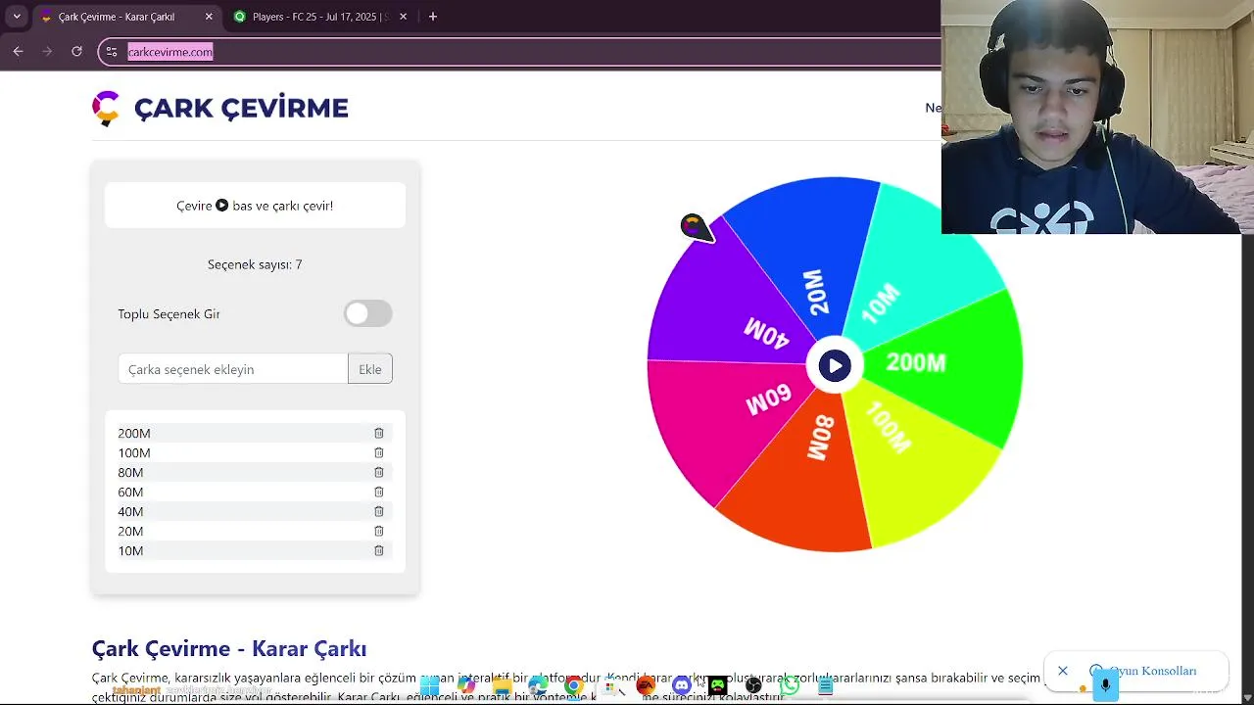Delete the 100M option with trash icon
The width and height of the screenshot is (1254, 705).
pyautogui.click(x=378, y=452)
